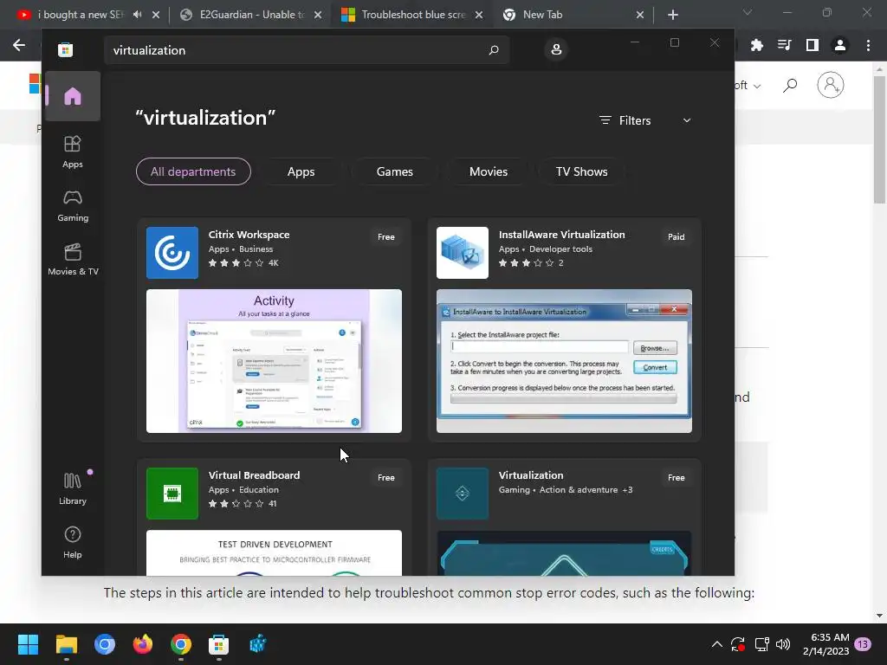Viewport: 887px width, 665px height.
Task: Open the Virtual Breadboard app icon
Action: pyautogui.click(x=172, y=494)
